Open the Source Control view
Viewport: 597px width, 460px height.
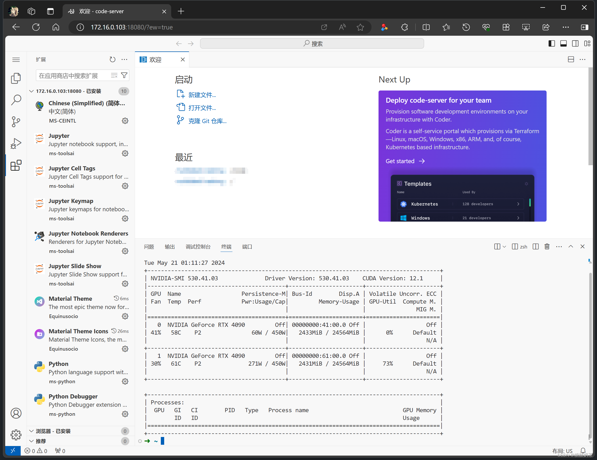(16, 122)
